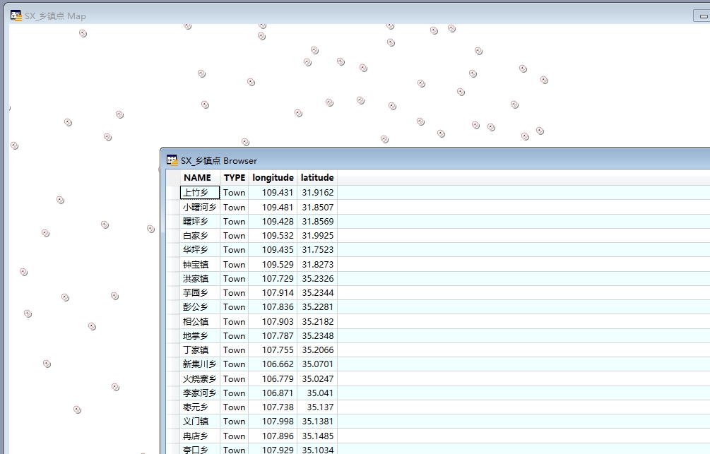This screenshot has height=454, width=710.
Task: Click the TYPE column header
Action: click(235, 178)
